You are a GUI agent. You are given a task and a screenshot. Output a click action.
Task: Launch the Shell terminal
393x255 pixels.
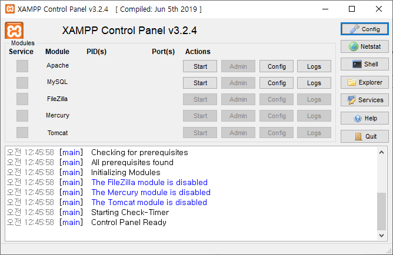click(364, 64)
